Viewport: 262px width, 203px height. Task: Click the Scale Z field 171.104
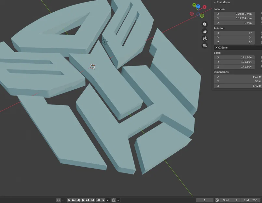[x=234, y=67]
